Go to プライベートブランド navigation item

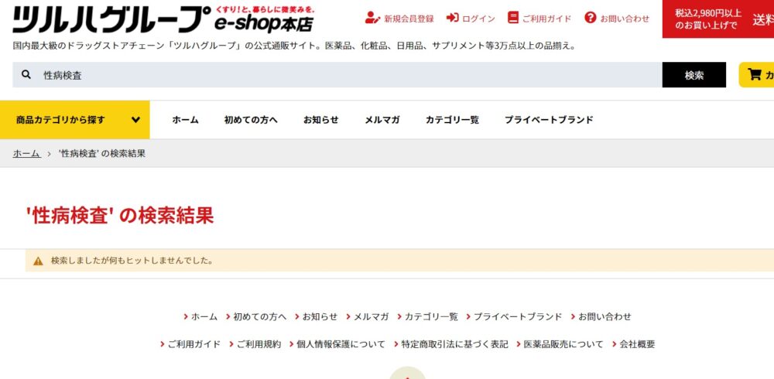pyautogui.click(x=549, y=120)
